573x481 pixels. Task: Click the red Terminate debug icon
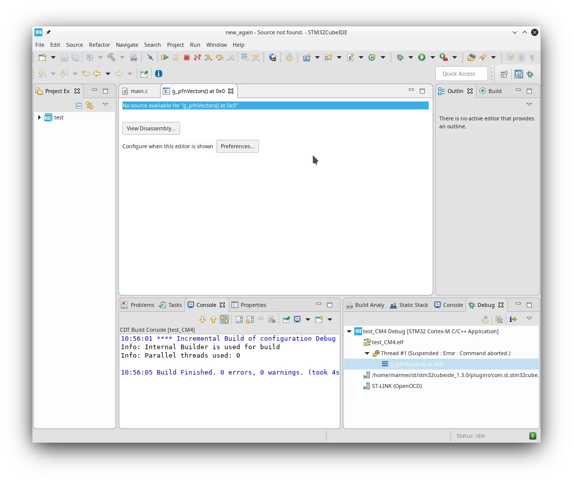[187, 57]
